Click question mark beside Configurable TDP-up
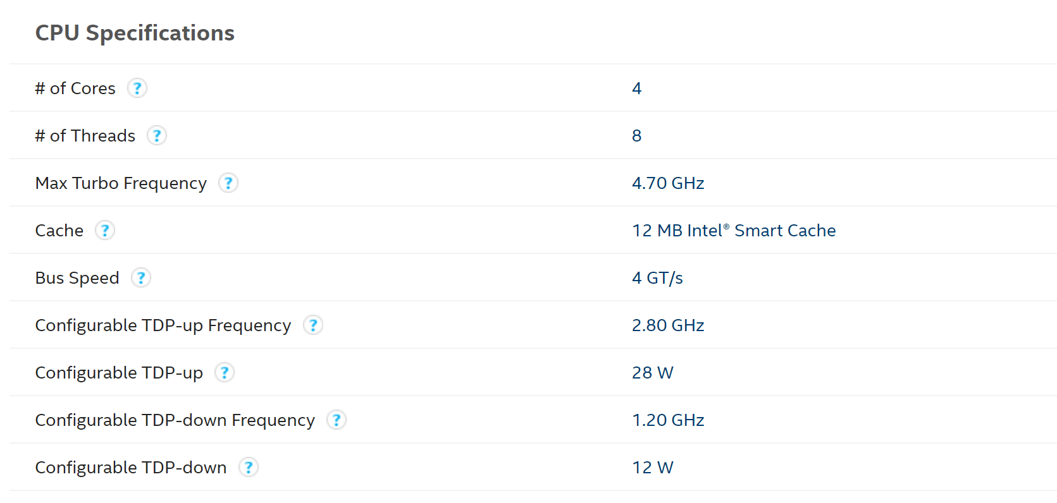 225,372
